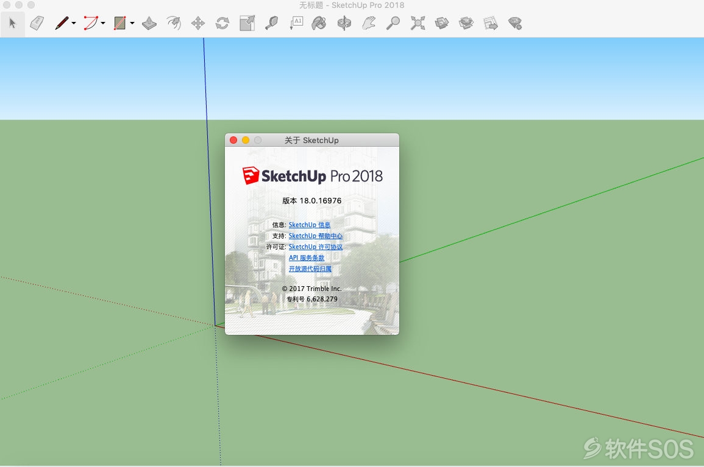Select the Offset tool
Viewport: 704px width, 467px height.
pyautogui.click(x=174, y=23)
